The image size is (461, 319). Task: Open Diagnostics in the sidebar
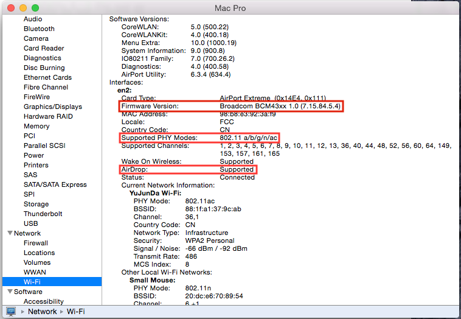click(43, 58)
